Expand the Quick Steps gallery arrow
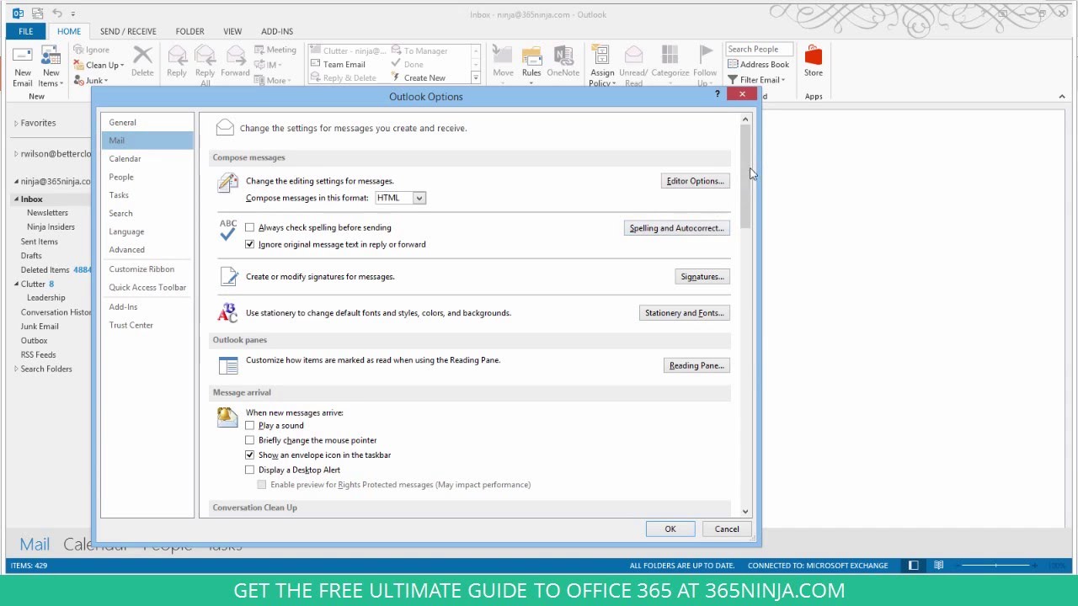Screen dimensions: 1078x606 point(475,78)
